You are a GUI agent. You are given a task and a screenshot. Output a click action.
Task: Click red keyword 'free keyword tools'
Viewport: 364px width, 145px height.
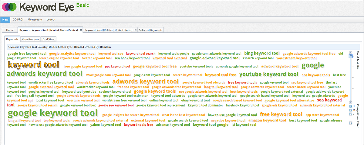coord(242,82)
